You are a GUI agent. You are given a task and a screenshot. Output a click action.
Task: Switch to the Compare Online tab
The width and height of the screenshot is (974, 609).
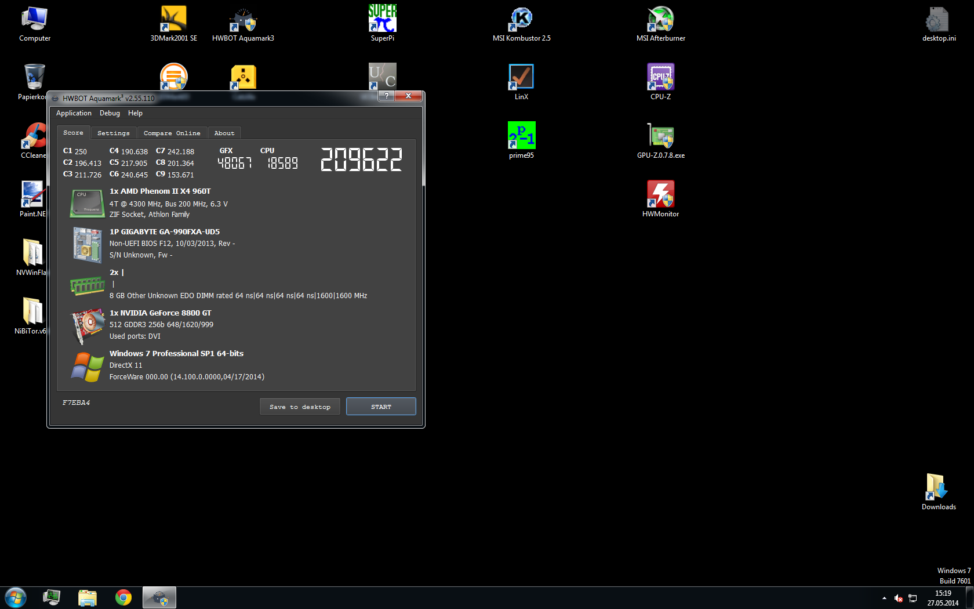click(x=172, y=133)
